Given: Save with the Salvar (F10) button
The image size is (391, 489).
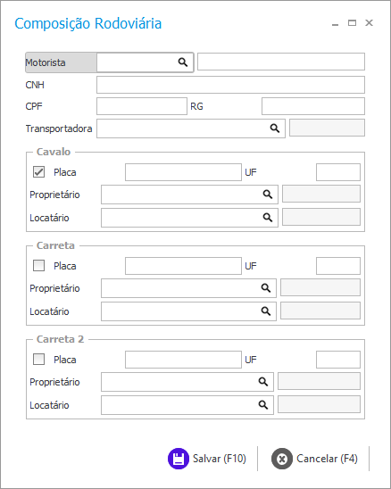Looking at the screenshot, I should point(207,459).
